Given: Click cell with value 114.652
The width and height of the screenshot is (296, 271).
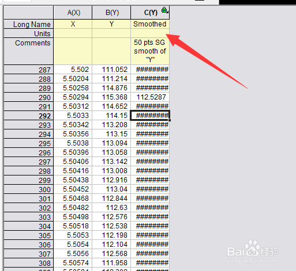Looking at the screenshot, I should [x=111, y=106].
